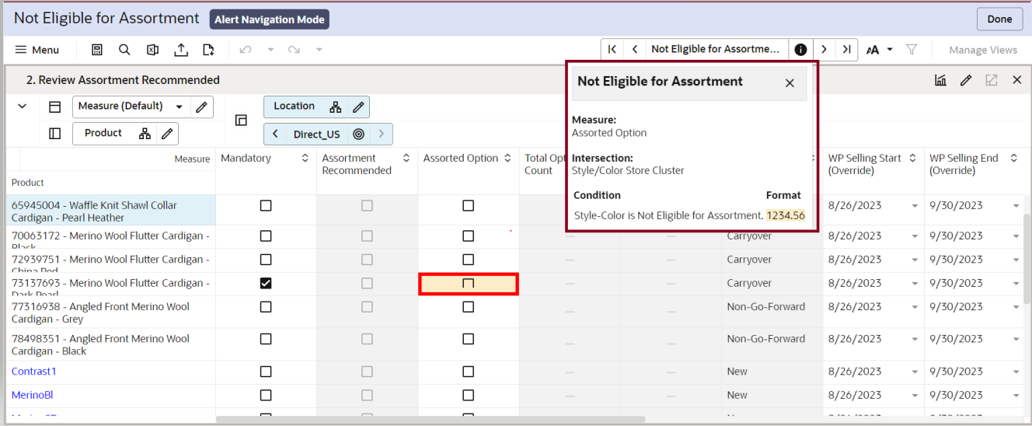
Task: Open the Contrast1 product link
Action: click(x=34, y=371)
